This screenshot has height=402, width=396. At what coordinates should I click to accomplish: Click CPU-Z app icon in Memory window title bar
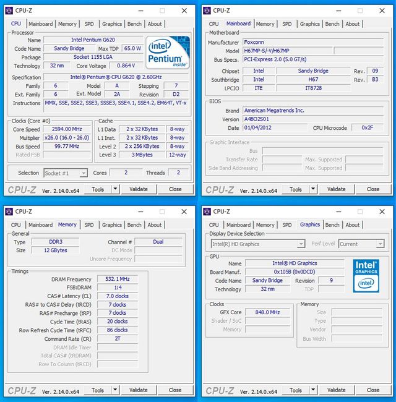coord(9,212)
